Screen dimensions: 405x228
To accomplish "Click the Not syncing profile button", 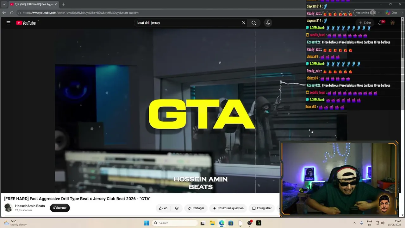I will 364,13.
